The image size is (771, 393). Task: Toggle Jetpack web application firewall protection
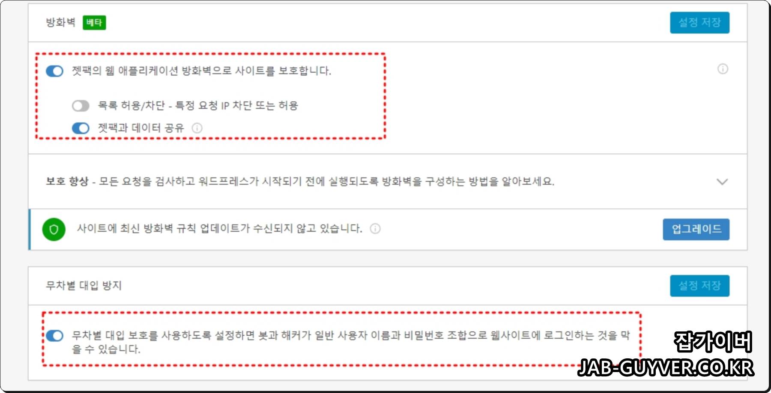pos(54,71)
